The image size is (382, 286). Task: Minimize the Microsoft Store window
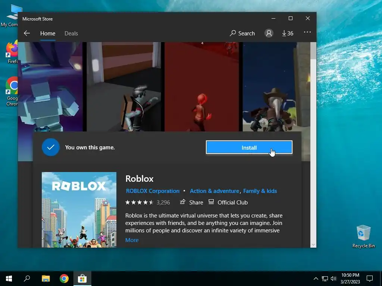pos(273,18)
